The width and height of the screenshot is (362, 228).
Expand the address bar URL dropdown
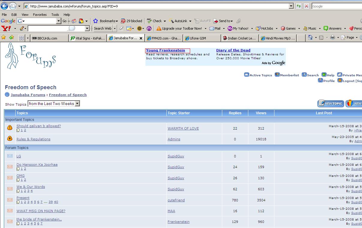pos(291,6)
